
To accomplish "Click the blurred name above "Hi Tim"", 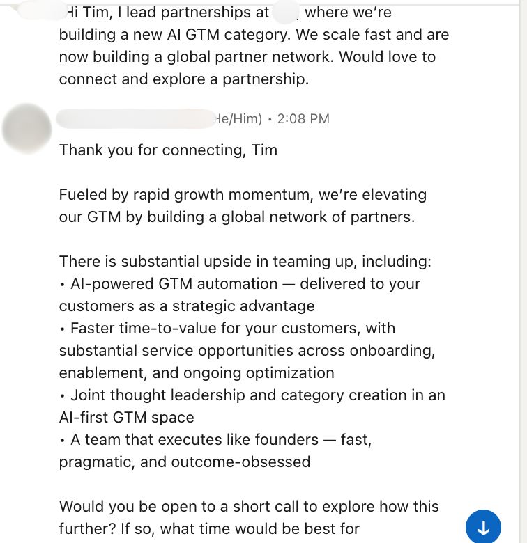I will (x=40, y=10).
